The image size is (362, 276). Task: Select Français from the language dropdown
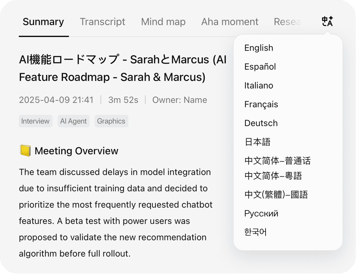tap(261, 104)
